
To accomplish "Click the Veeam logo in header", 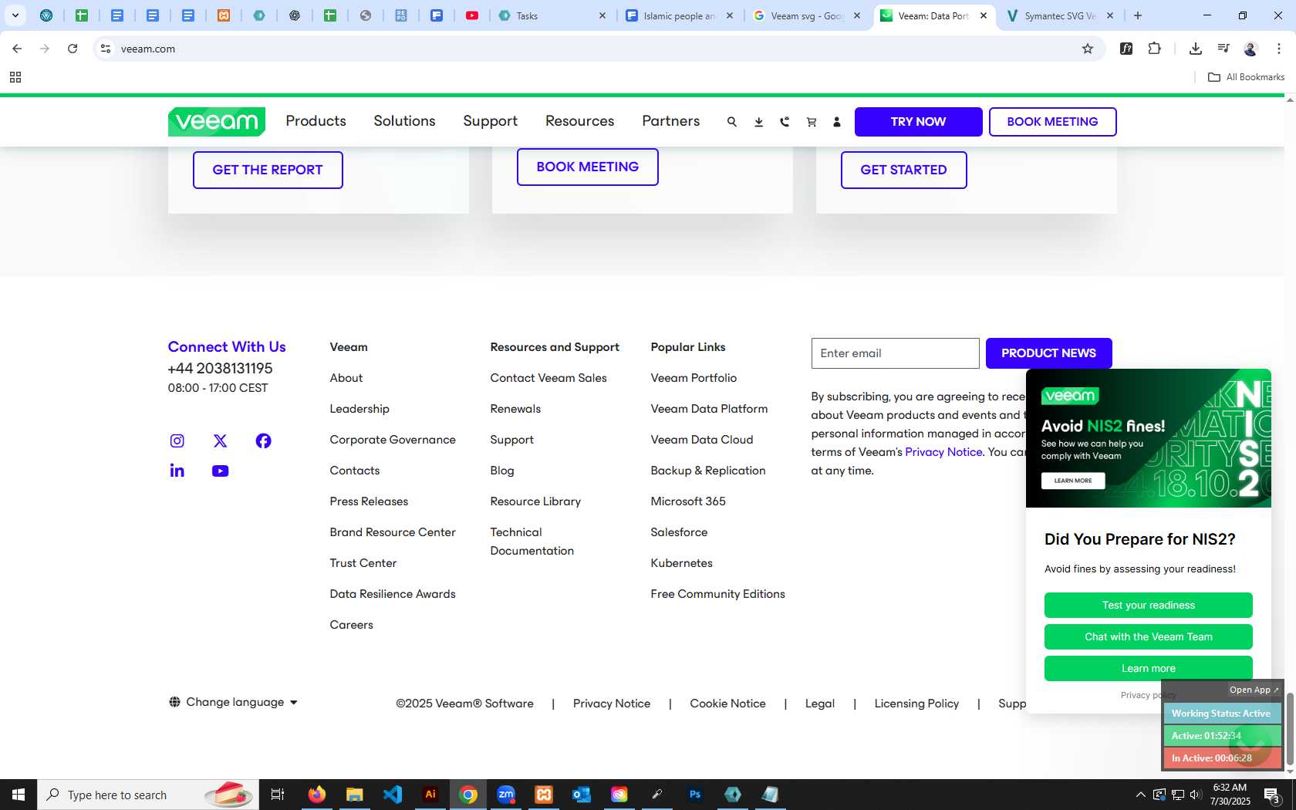I will pyautogui.click(x=217, y=121).
